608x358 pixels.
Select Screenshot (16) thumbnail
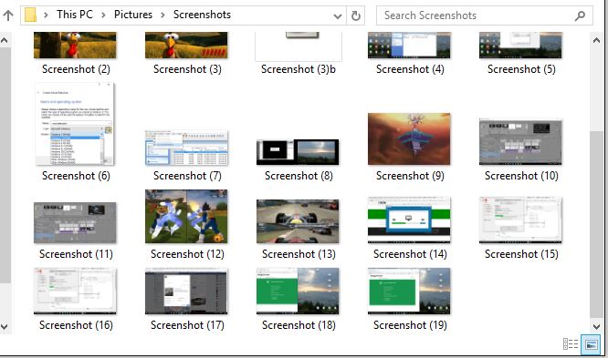(x=75, y=291)
